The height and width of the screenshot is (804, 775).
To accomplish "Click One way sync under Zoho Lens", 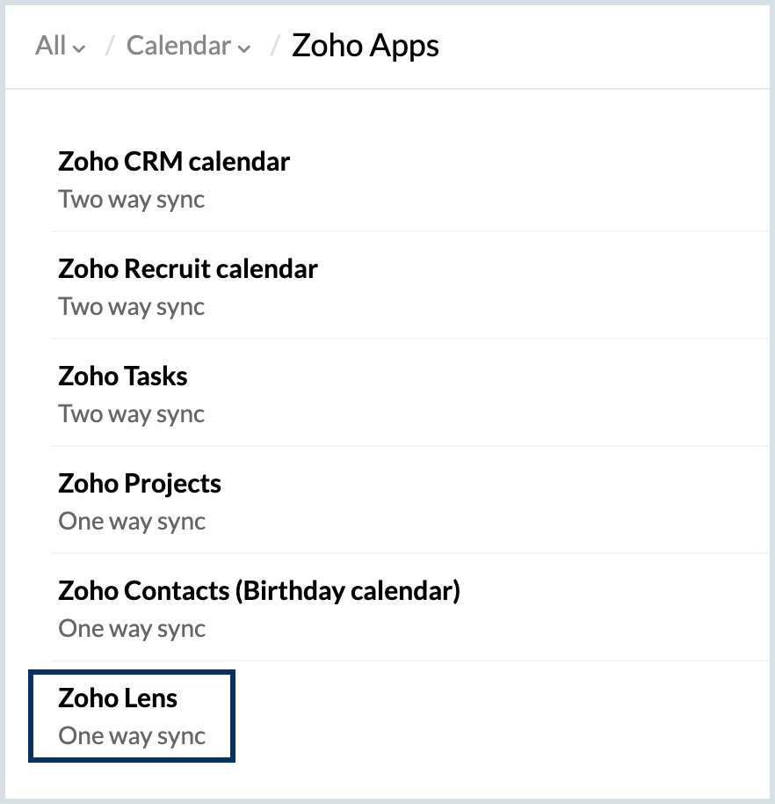I will (132, 736).
